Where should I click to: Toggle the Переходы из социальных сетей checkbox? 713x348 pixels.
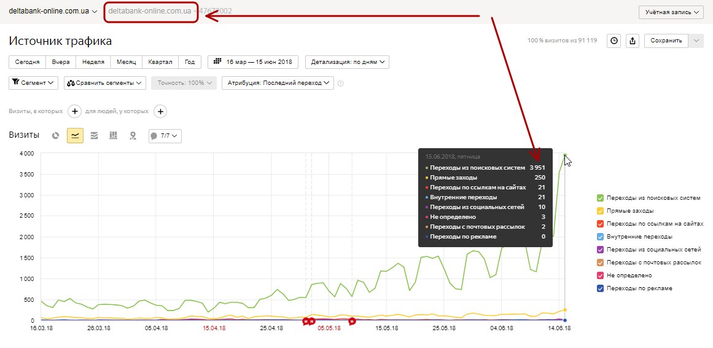(x=600, y=250)
